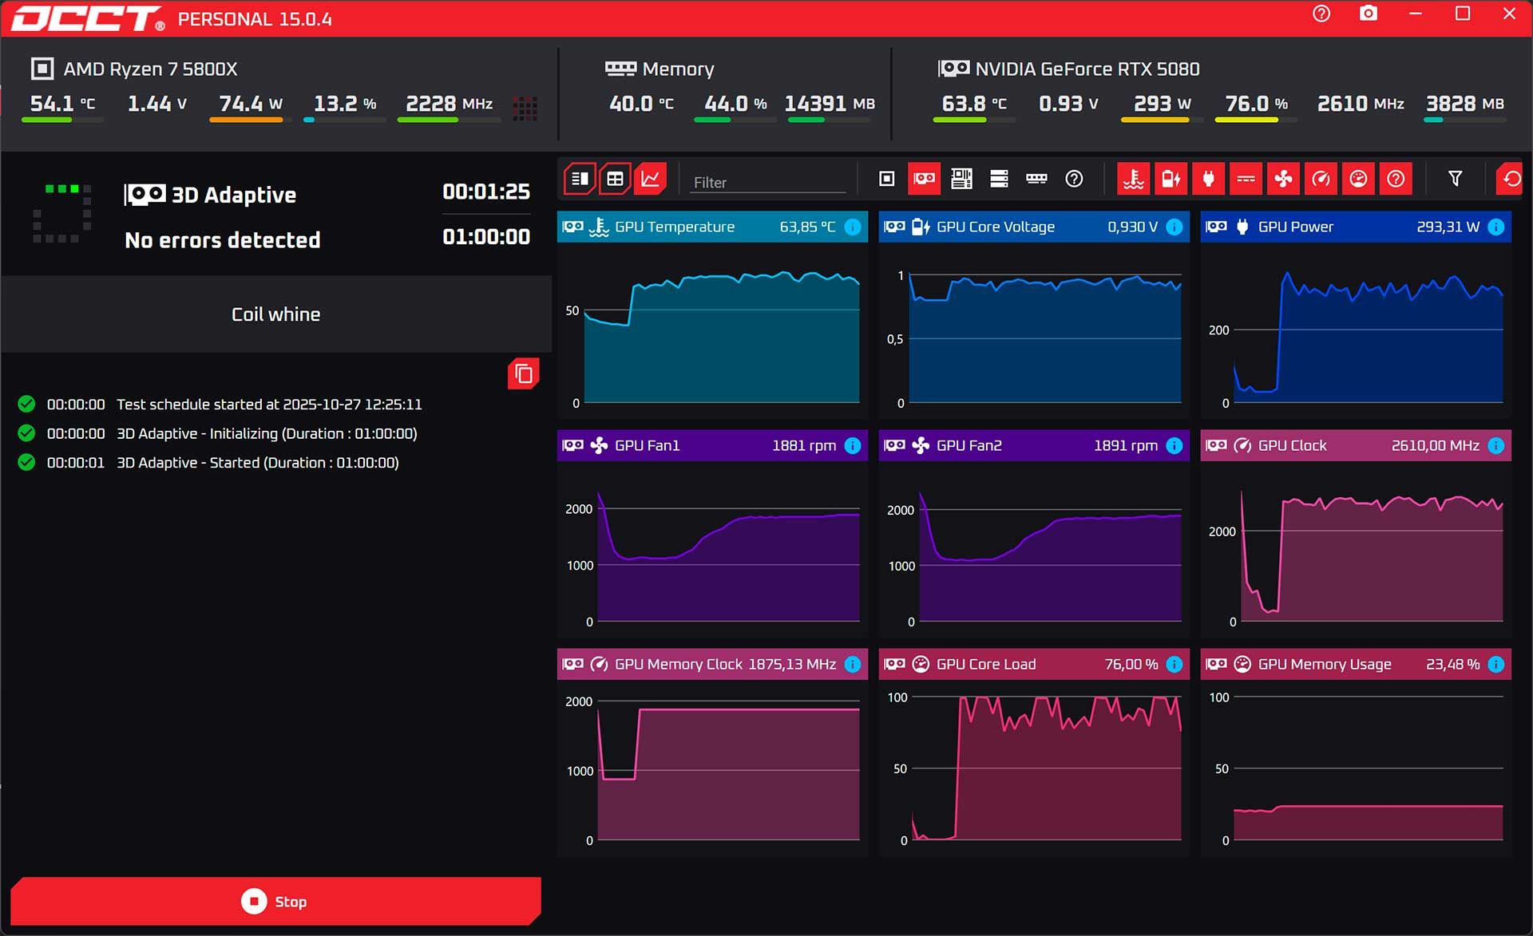Take a screenshot with camera icon
This screenshot has height=936, width=1533.
(x=1369, y=14)
